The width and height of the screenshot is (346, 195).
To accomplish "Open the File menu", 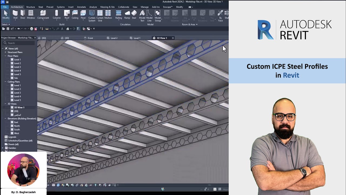I will coord(5,7).
